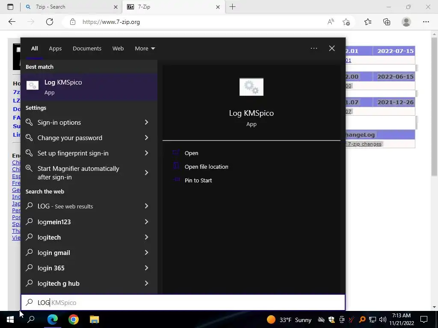438x328 pixels.
Task: Expand Set up fingerprint sign-in chevron
Action: [x=146, y=153]
